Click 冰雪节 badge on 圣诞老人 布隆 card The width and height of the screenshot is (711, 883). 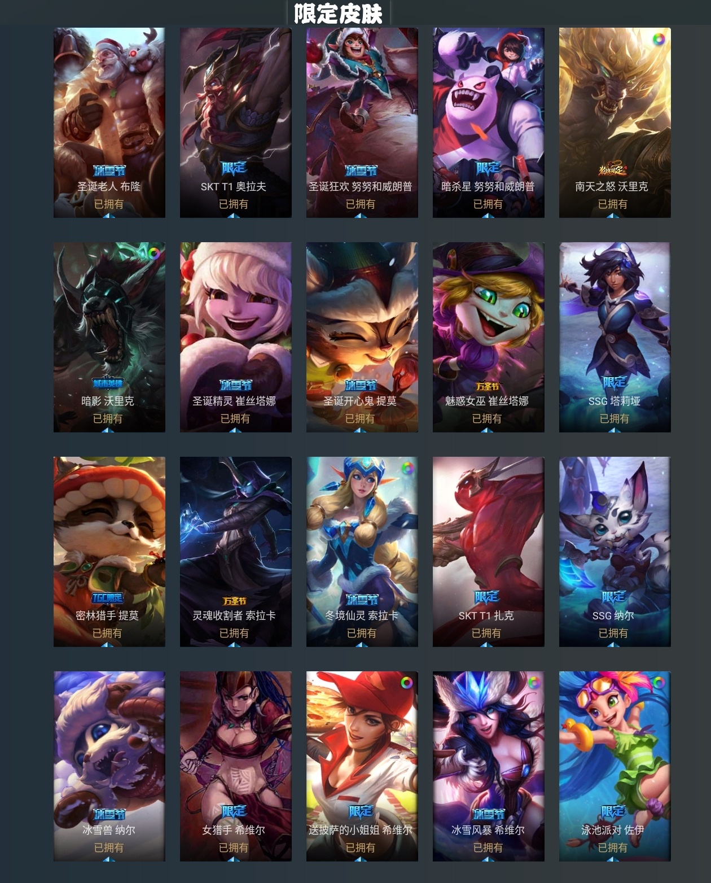tap(109, 171)
